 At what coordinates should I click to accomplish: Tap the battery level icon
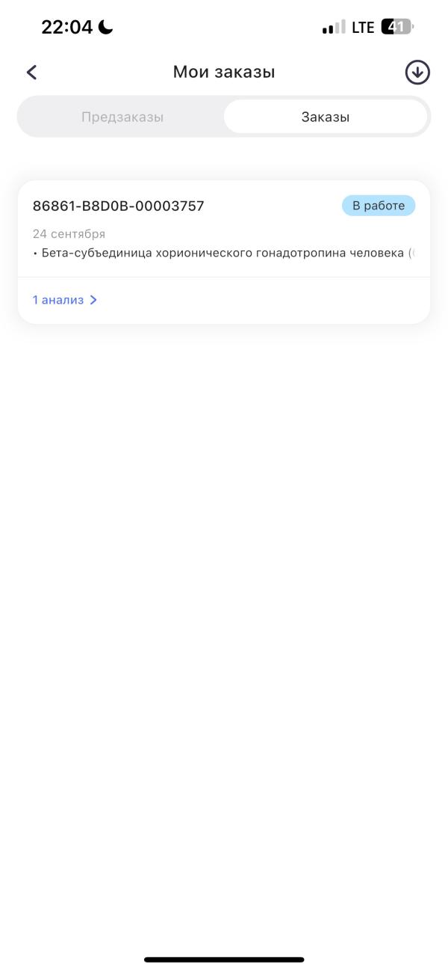coord(396,28)
